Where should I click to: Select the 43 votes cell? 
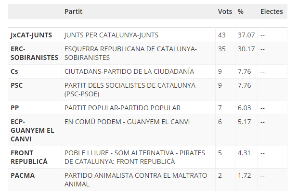(222, 35)
